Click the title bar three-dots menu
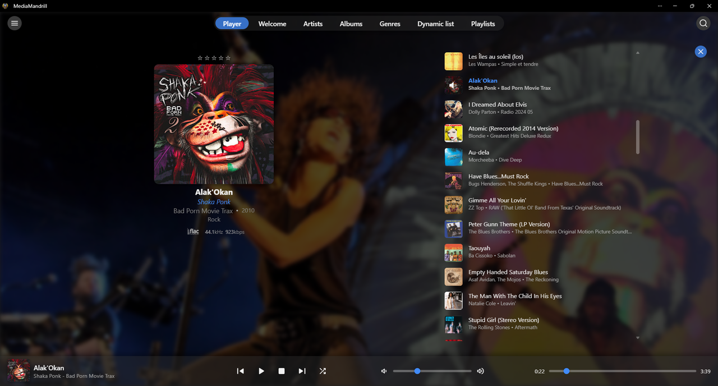This screenshot has width=718, height=386. tap(660, 6)
